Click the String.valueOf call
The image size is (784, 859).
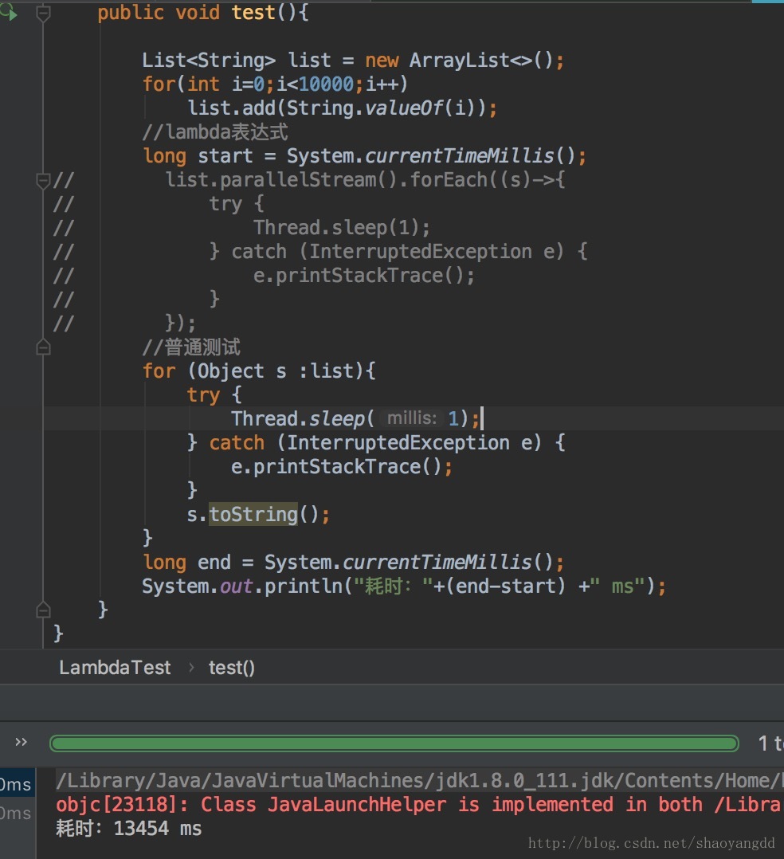386,108
